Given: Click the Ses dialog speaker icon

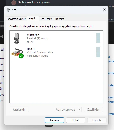Looking at the screenshot, I should [x=8, y=10].
